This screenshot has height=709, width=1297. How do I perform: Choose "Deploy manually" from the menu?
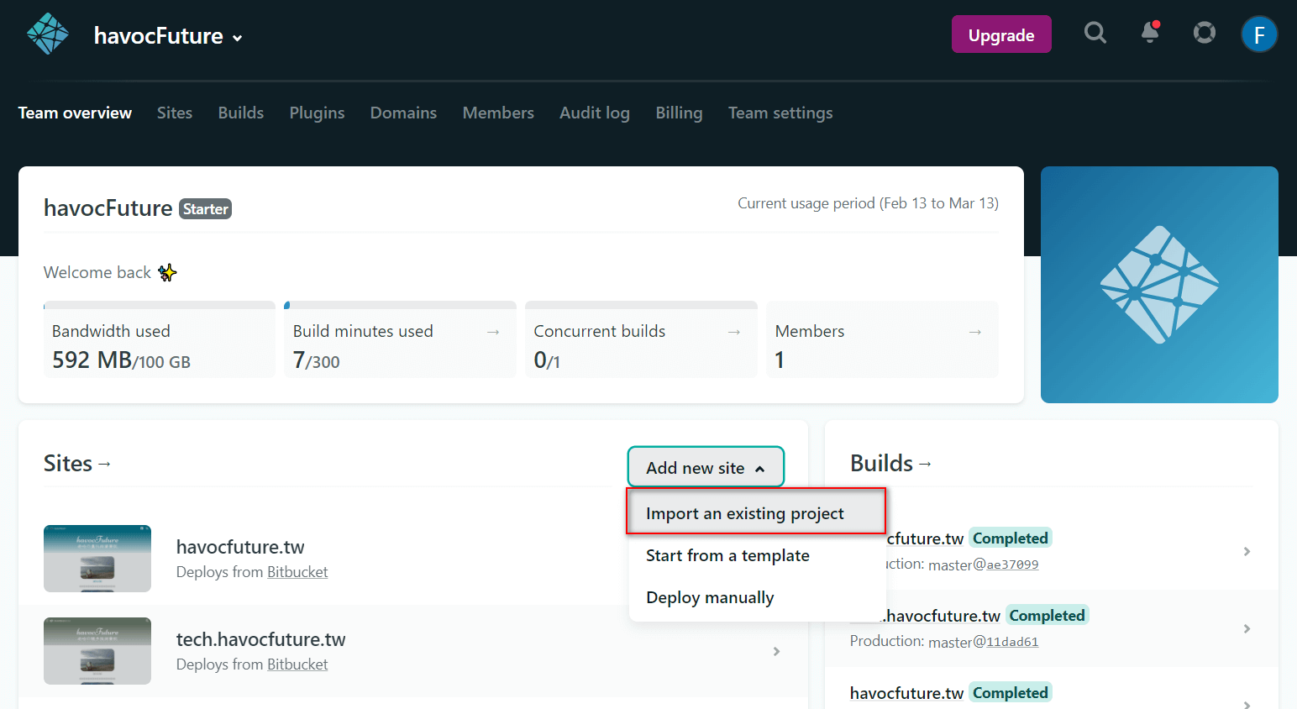[x=710, y=597]
